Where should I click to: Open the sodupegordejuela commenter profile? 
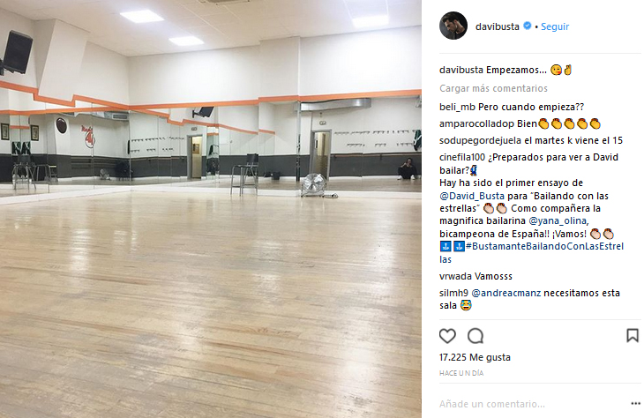pyautogui.click(x=480, y=141)
